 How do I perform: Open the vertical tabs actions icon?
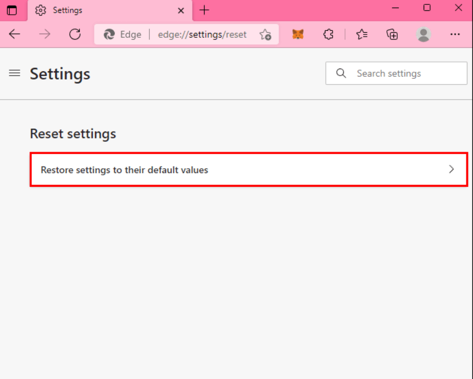coord(12,10)
